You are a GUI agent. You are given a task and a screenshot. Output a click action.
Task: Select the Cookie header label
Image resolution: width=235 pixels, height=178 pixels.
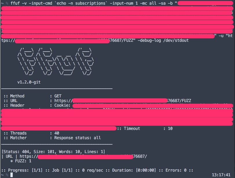pyautogui.click(x=63, y=105)
